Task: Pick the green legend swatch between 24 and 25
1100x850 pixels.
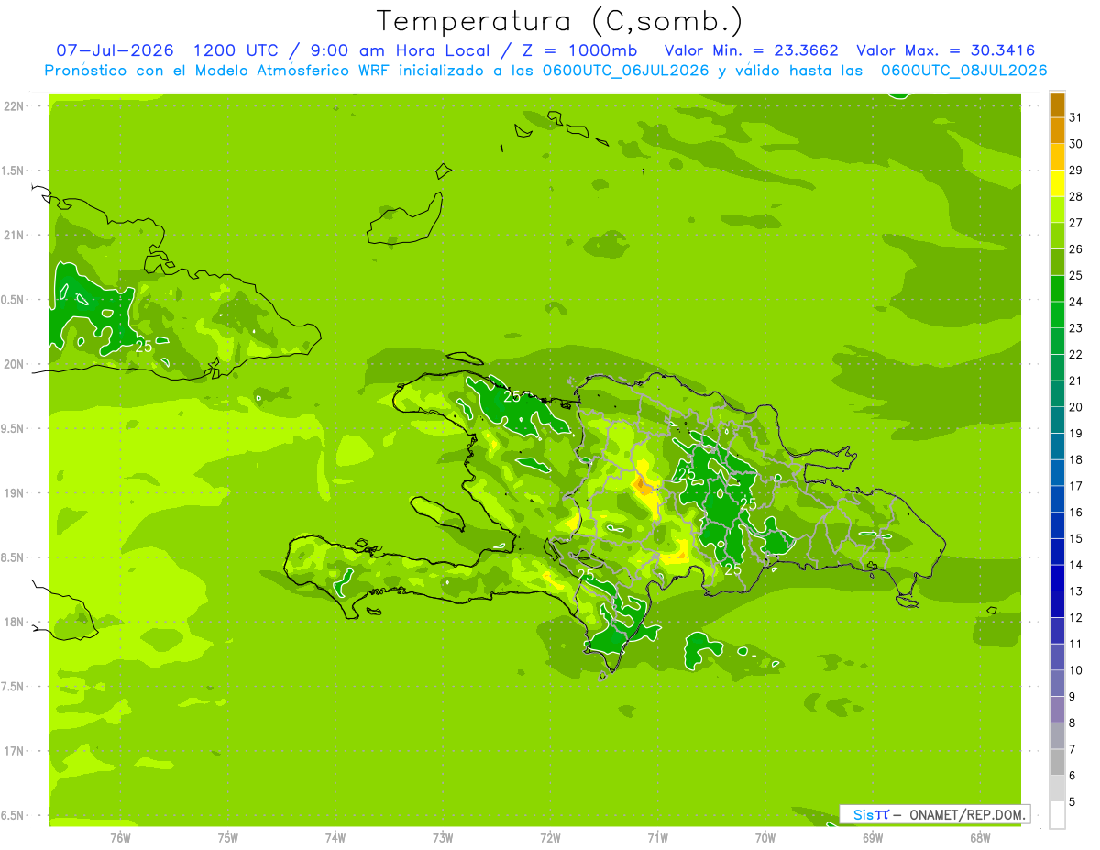Action: (1057, 290)
